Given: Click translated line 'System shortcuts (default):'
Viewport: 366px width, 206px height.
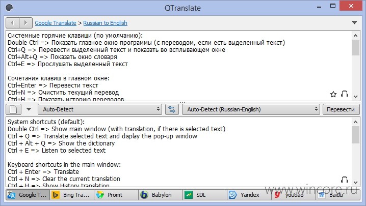Looking at the screenshot, I should click(46, 122).
